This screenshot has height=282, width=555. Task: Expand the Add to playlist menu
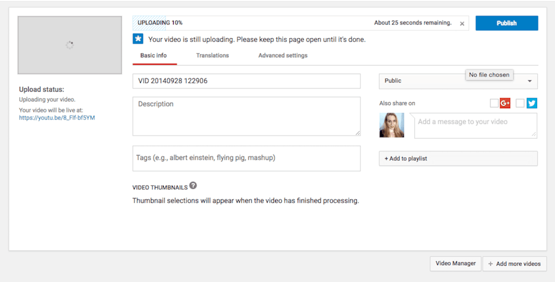(458, 158)
